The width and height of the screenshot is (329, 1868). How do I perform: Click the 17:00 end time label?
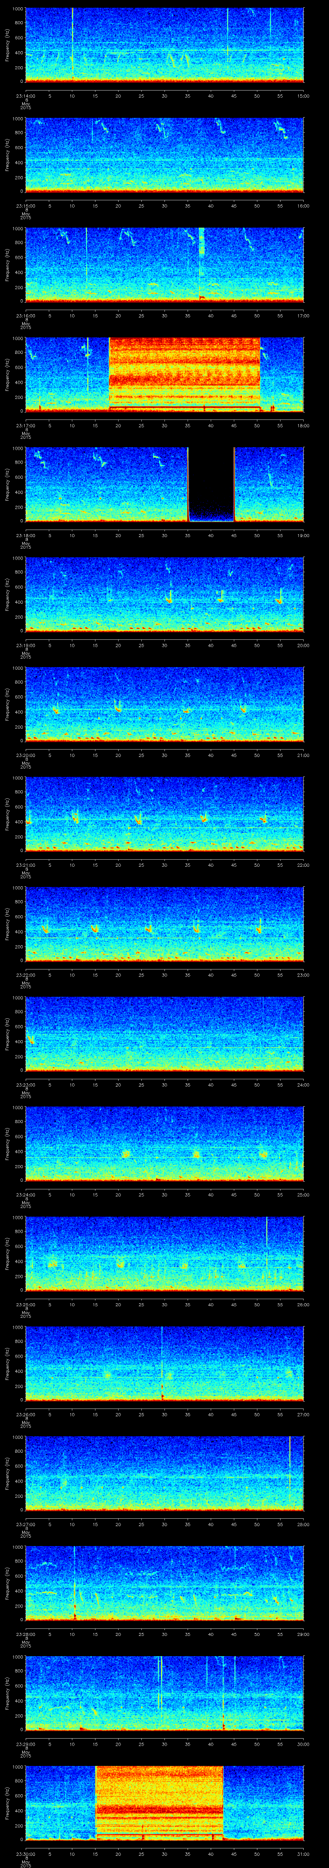pyautogui.click(x=304, y=316)
